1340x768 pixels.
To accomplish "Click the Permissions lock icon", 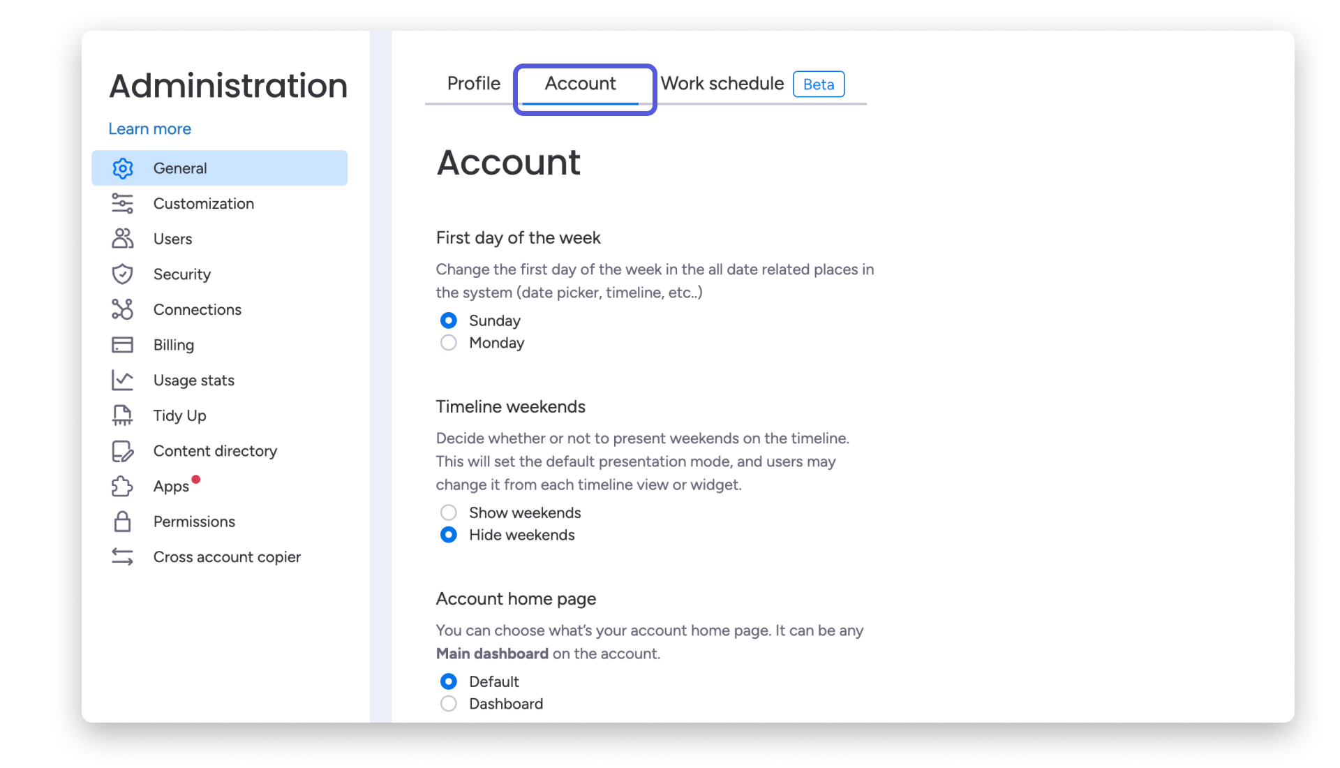I will [x=122, y=522].
